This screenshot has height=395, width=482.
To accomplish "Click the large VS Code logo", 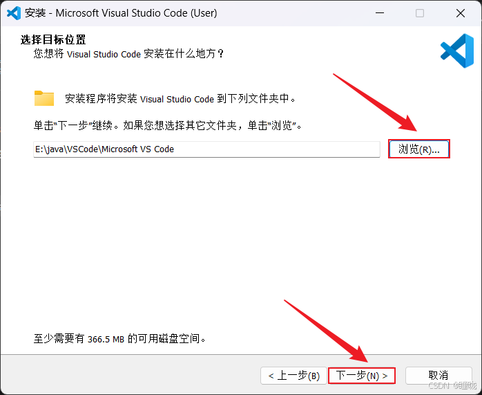I will 457,50.
